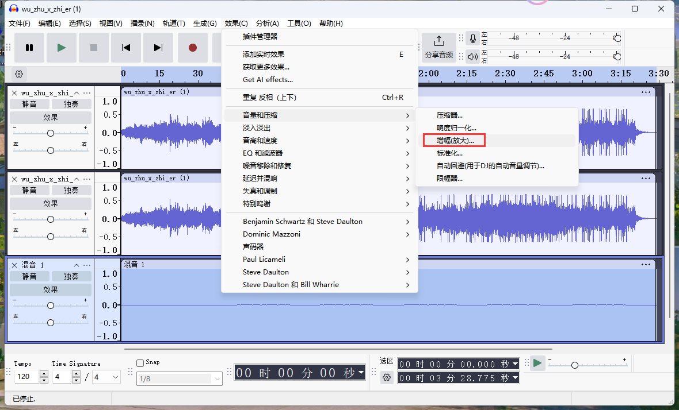Open the time signature denominator dropdown
The image size is (679, 410).
point(106,377)
